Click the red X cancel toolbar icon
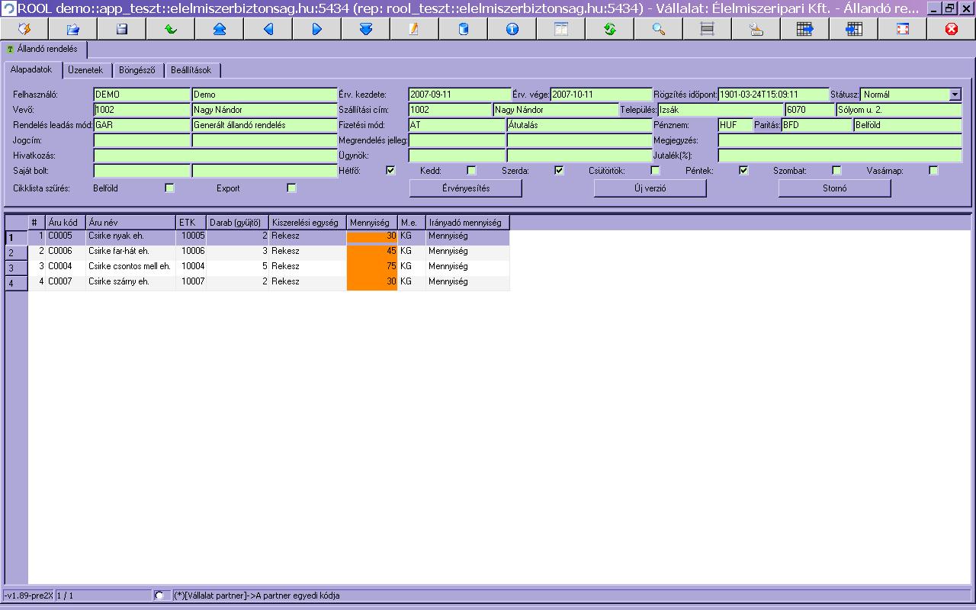The height and width of the screenshot is (610, 976). pos(951,29)
